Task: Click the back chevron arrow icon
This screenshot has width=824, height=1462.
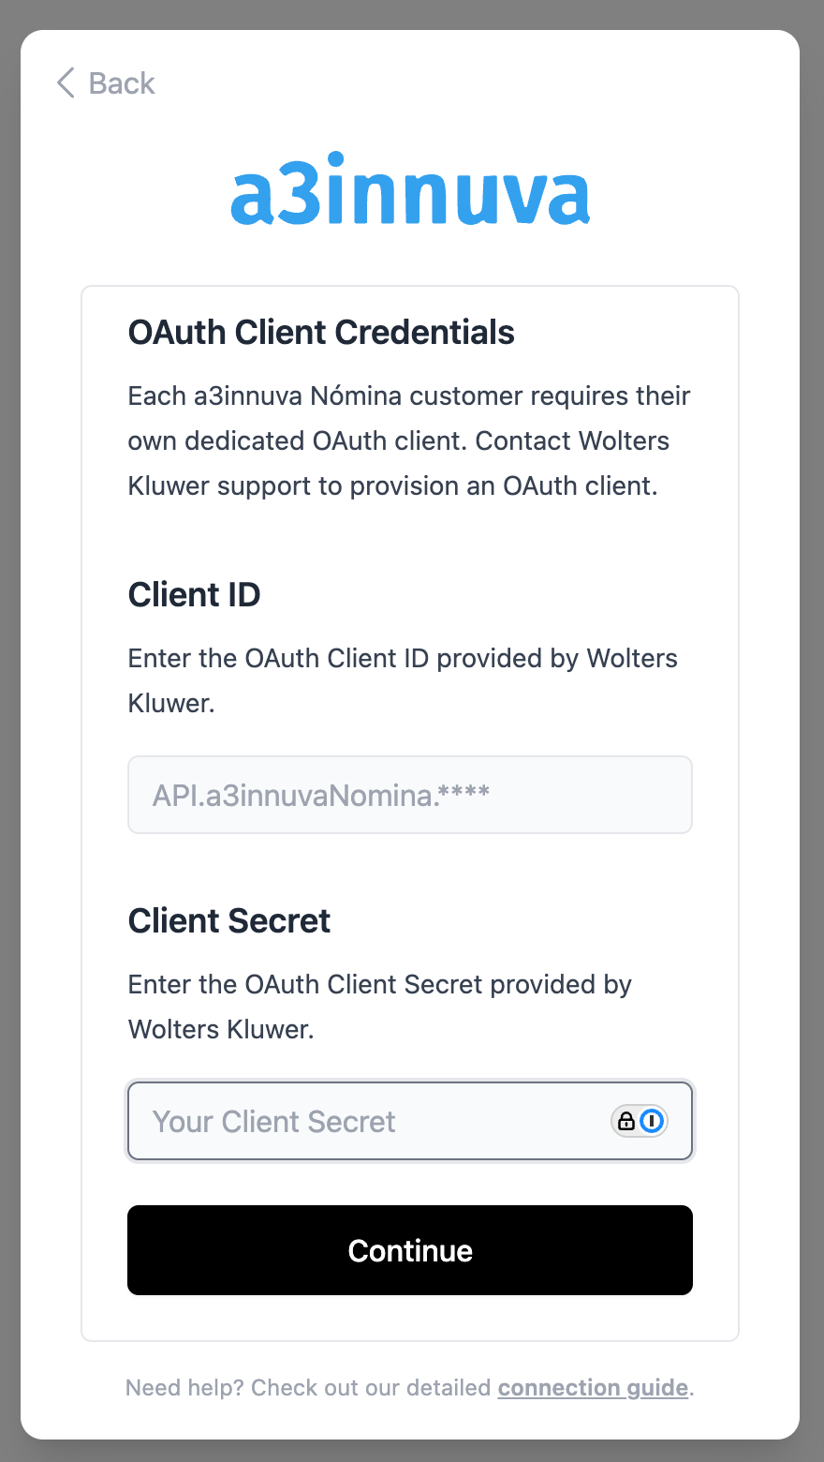Action: click(66, 83)
